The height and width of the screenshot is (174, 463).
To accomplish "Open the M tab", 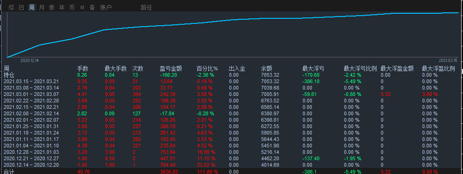I will click(x=82, y=8).
